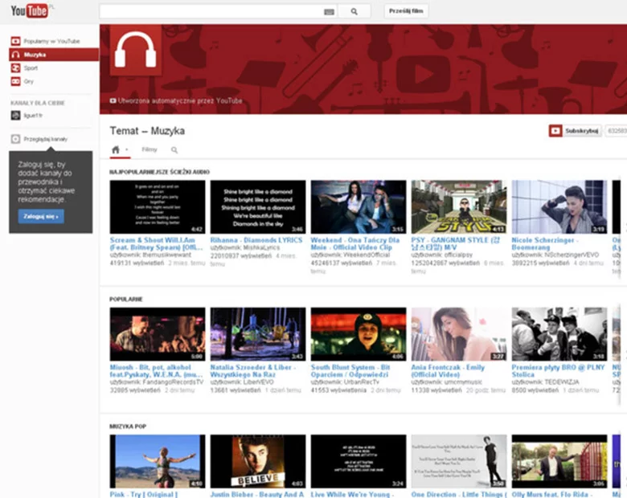
Task: Click the Gry gamepad icon in sidebar
Action: click(14, 81)
